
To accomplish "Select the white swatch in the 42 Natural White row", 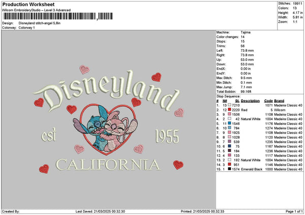I will pyautogui.click(x=230, y=119).
